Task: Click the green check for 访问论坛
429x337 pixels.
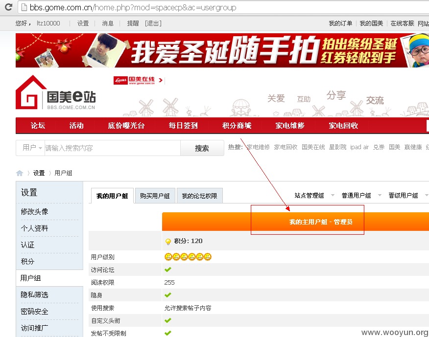Action: (x=168, y=270)
